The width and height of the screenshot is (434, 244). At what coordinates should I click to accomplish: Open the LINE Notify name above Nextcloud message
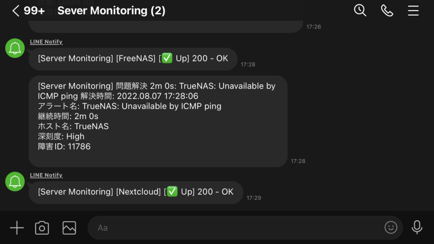[46, 175]
